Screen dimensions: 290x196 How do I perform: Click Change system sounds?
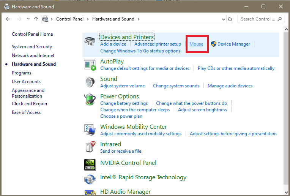coord(176,86)
